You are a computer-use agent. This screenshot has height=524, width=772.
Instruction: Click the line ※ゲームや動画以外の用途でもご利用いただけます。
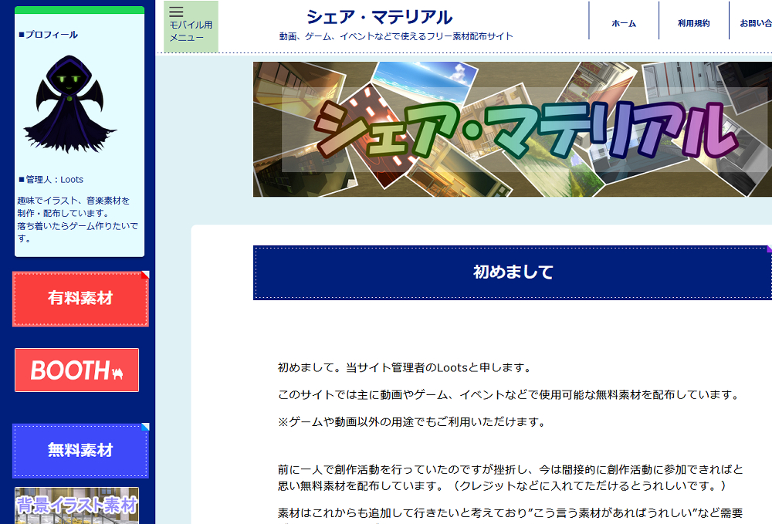pos(411,422)
